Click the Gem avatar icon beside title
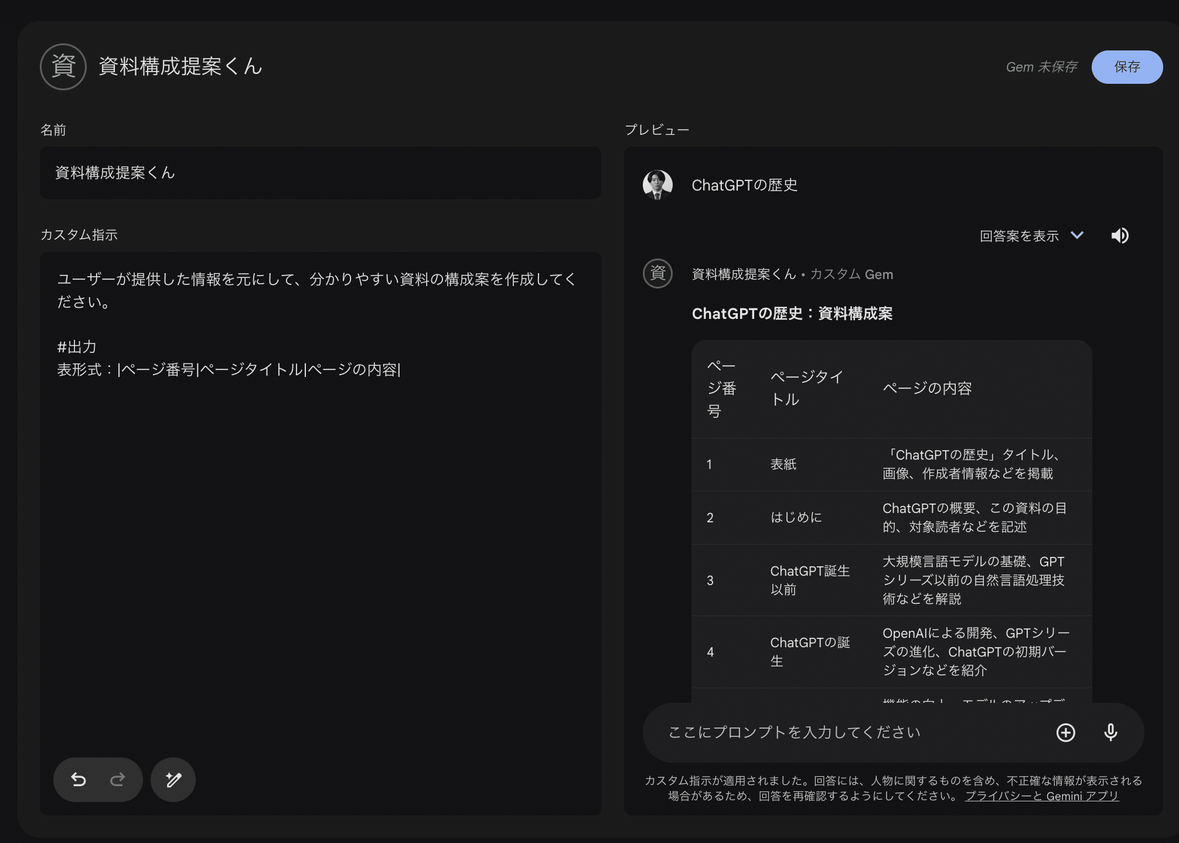Image resolution: width=1179 pixels, height=843 pixels. 63,66
